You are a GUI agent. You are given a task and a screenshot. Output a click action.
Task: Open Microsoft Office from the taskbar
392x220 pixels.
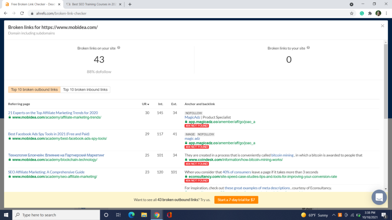coord(169,215)
